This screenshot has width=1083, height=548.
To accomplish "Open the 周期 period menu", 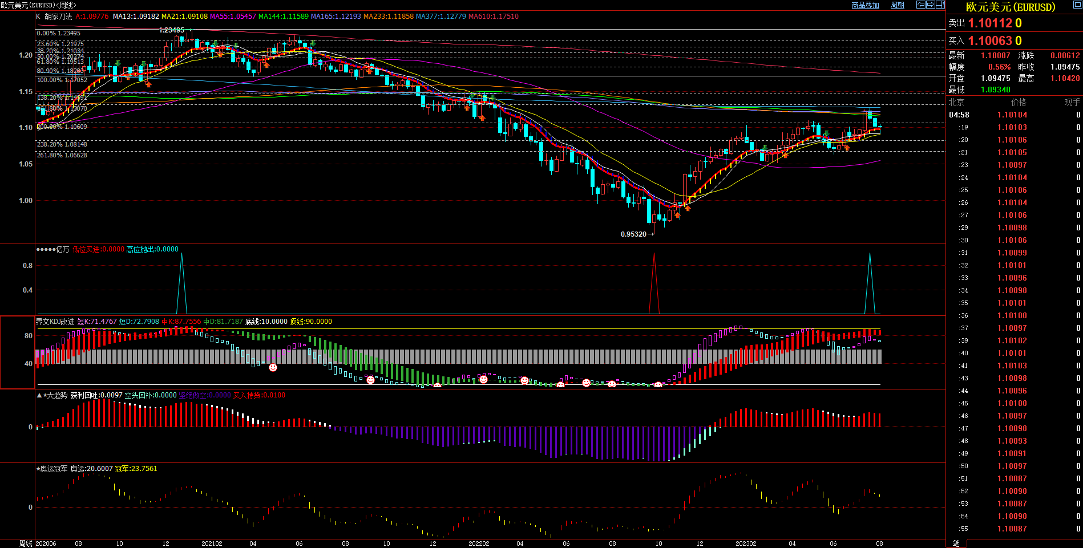I will pyautogui.click(x=898, y=5).
